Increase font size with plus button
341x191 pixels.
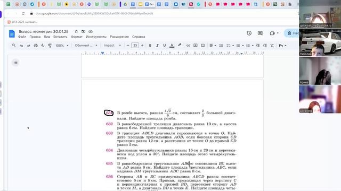[x=142, y=46]
